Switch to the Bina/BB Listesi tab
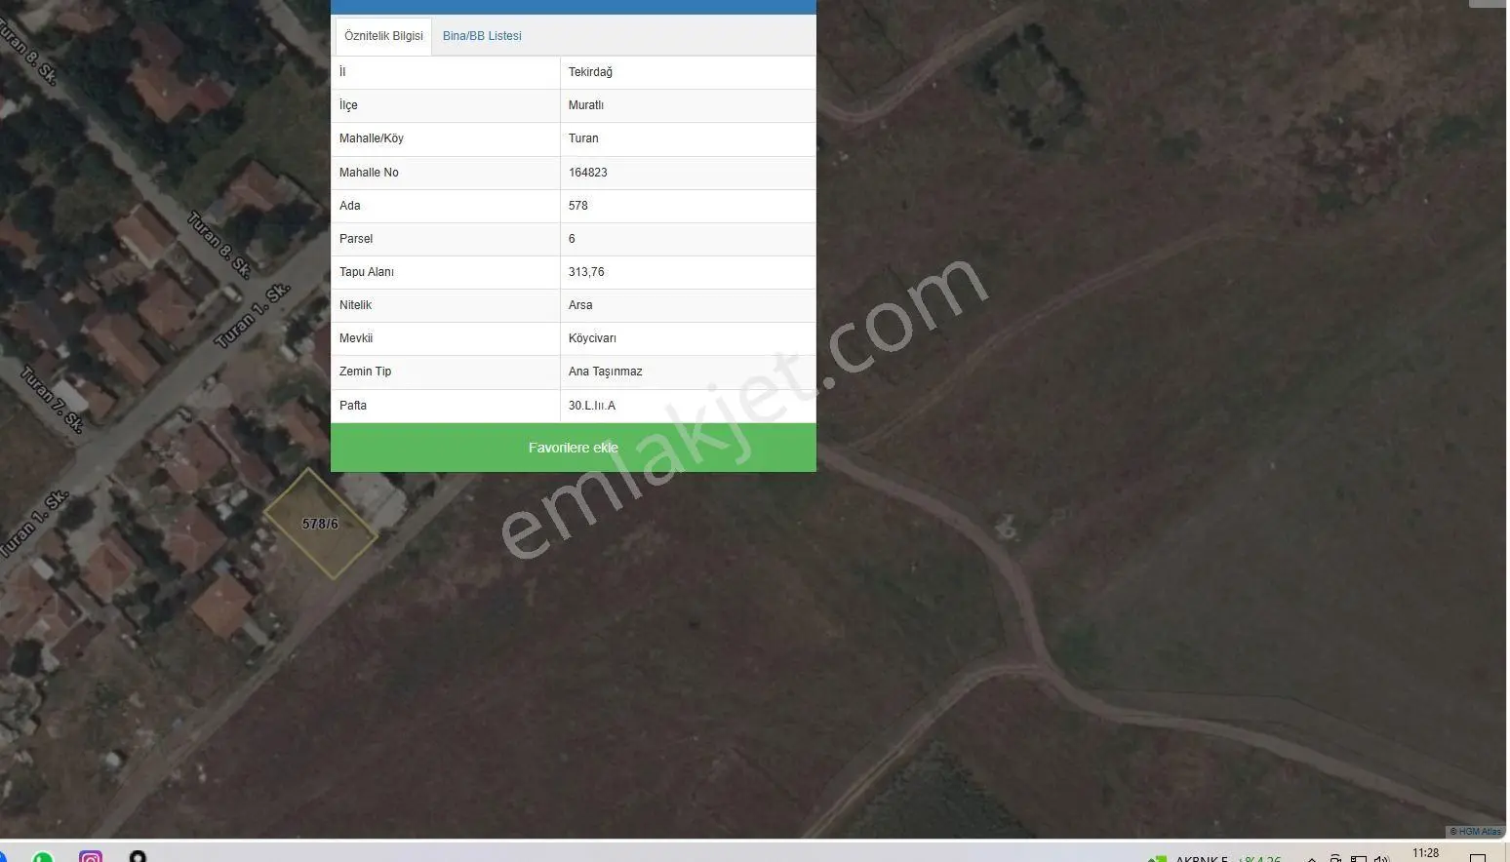 click(482, 36)
